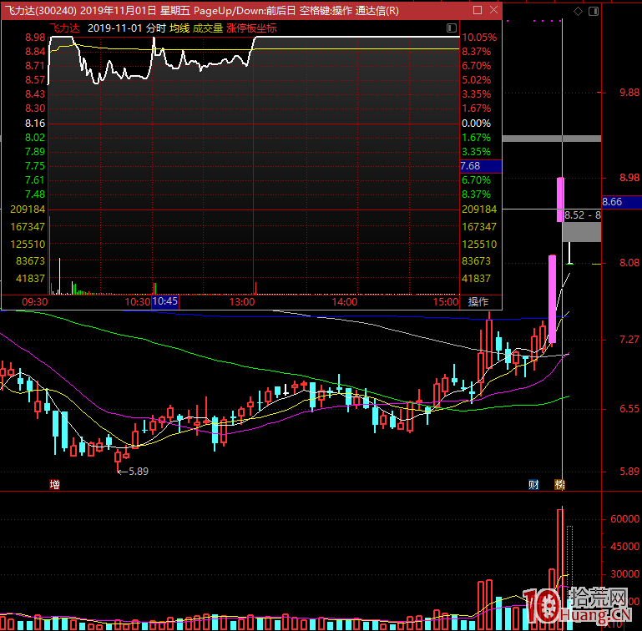Click the 飞力达 stock name in the popup legend
The image size is (642, 631).
[x=64, y=28]
